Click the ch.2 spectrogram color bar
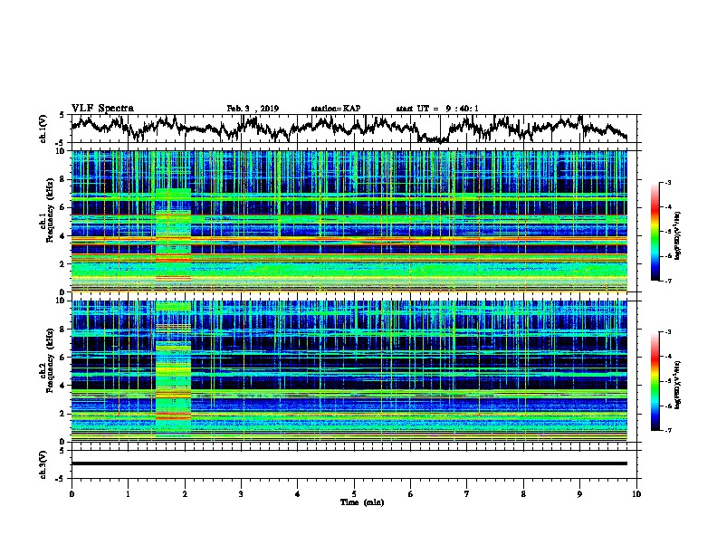717x554 pixels. 655,381
